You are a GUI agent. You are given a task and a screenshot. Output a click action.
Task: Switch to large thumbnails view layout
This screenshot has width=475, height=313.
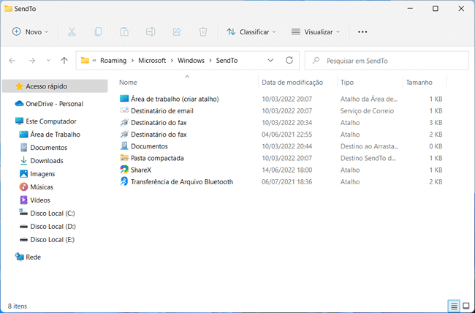tap(465, 304)
